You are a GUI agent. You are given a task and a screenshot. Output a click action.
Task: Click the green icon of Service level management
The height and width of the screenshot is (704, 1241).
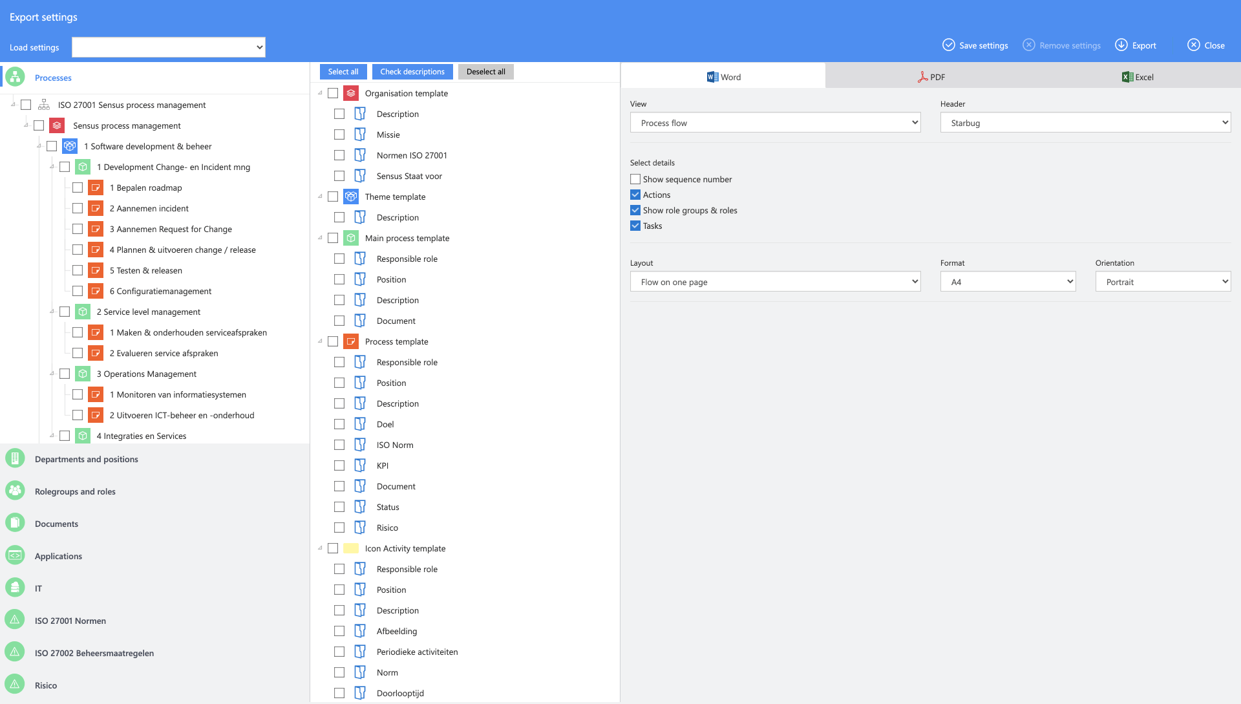click(83, 312)
